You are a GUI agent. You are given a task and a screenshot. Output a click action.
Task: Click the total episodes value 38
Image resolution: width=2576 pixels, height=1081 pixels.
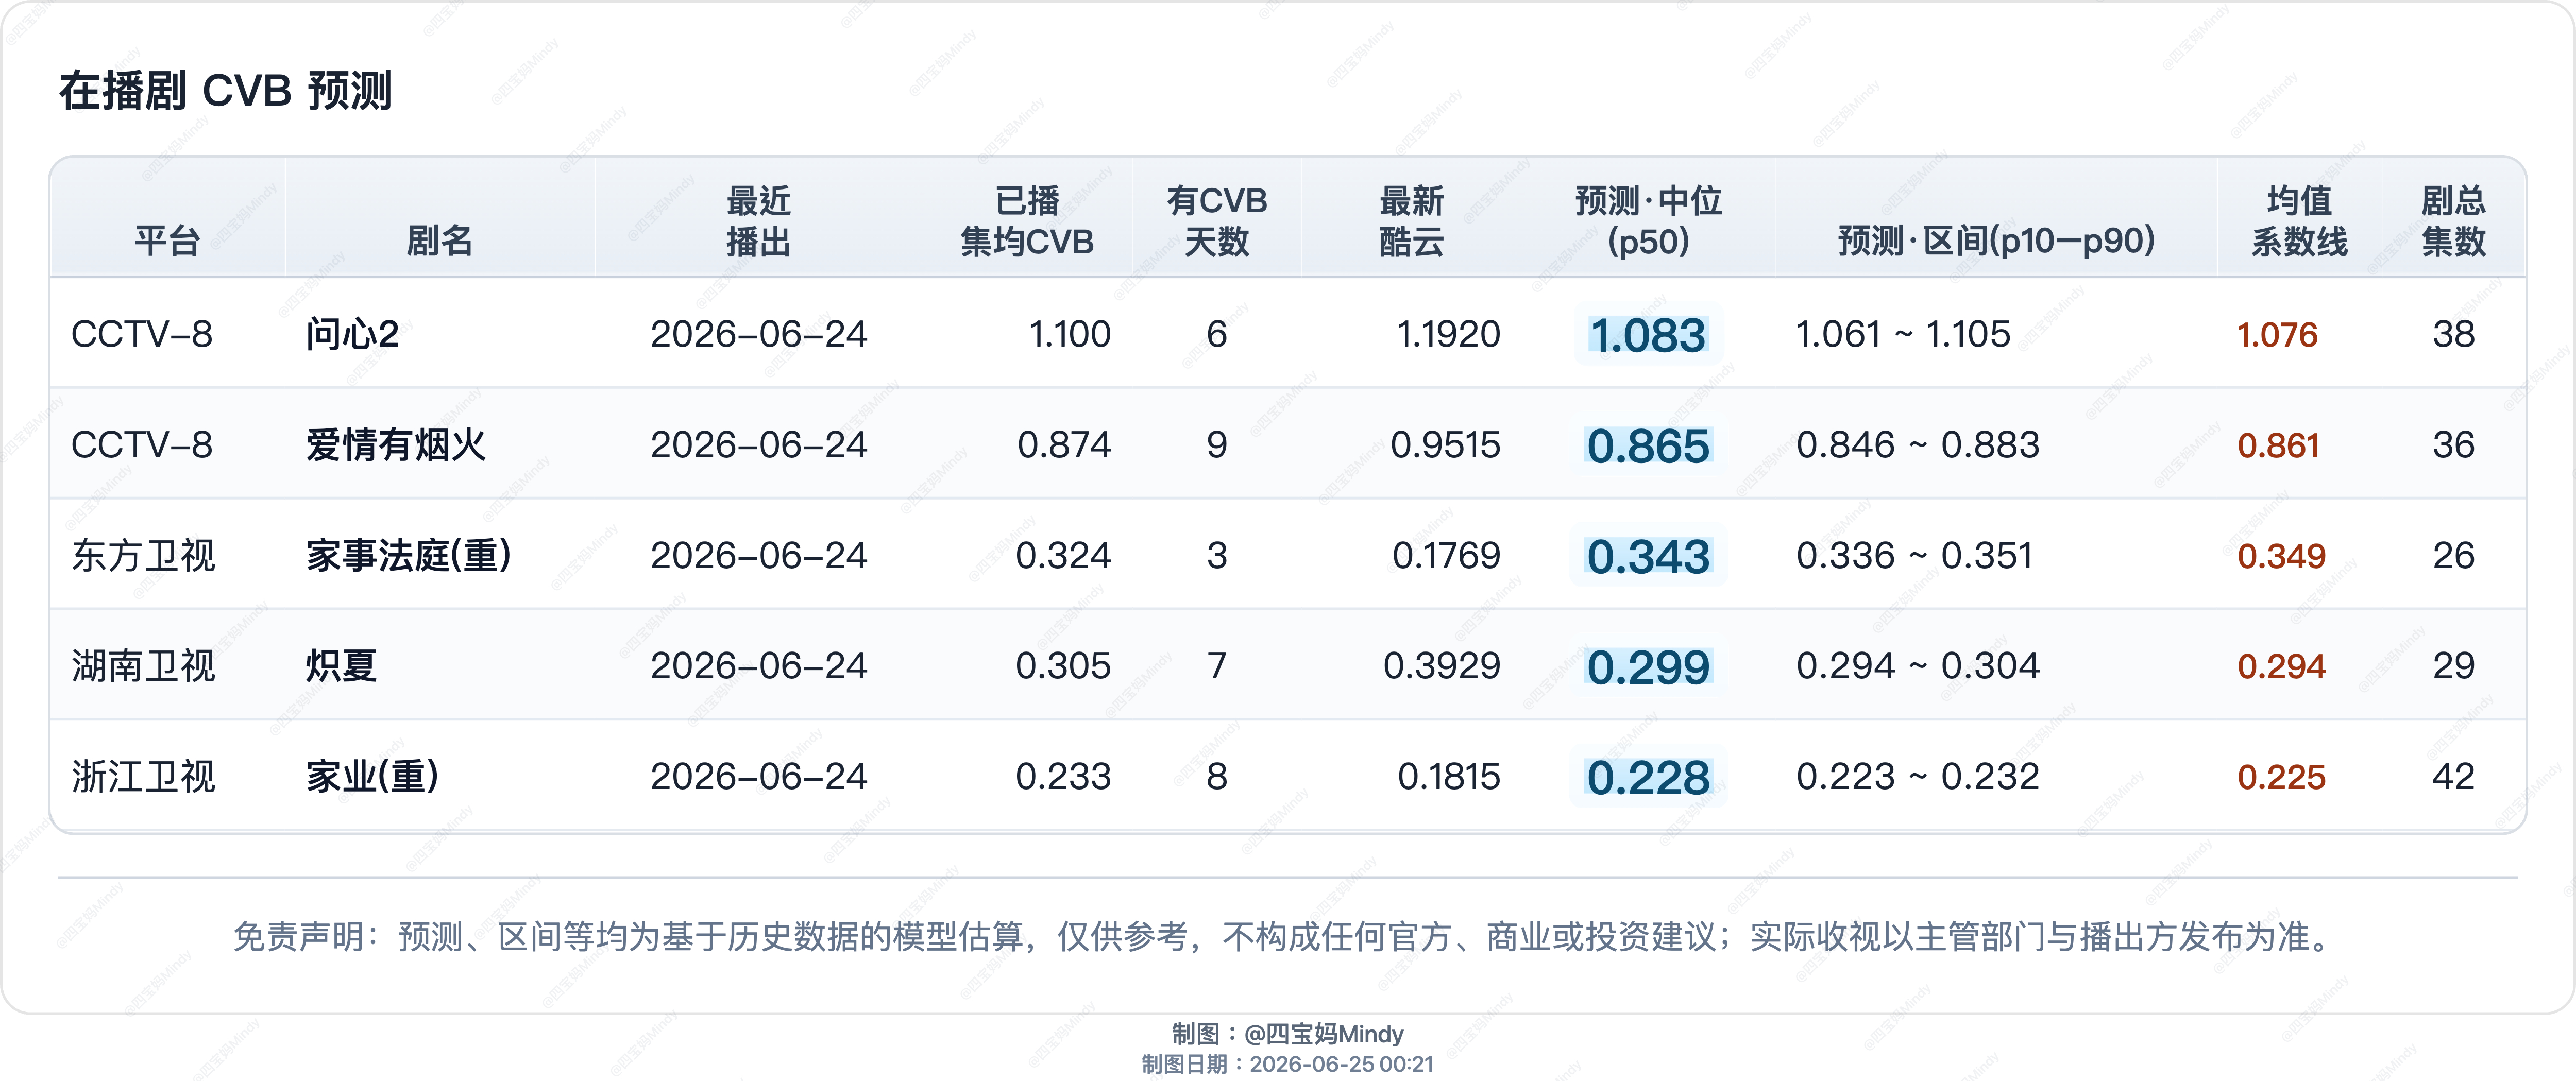pos(2453,334)
